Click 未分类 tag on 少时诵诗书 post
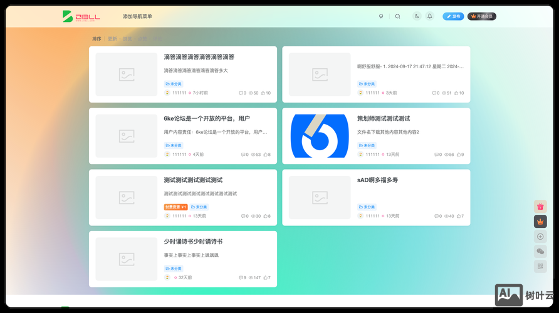The height and width of the screenshot is (313, 559). coord(174,269)
